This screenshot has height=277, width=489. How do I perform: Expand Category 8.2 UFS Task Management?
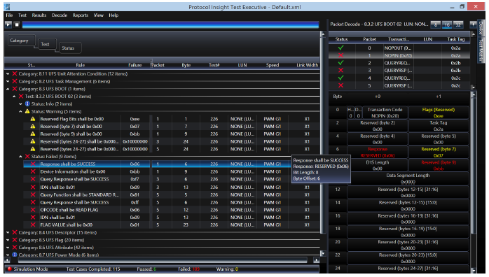(x=8, y=81)
